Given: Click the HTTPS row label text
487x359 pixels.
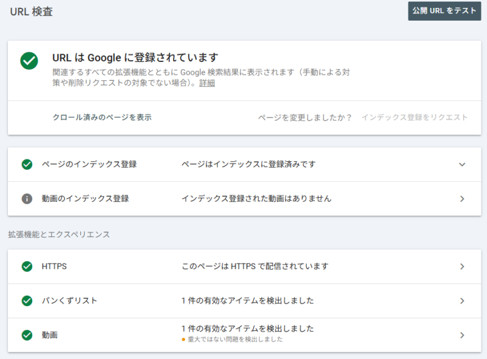Looking at the screenshot, I should point(54,267).
